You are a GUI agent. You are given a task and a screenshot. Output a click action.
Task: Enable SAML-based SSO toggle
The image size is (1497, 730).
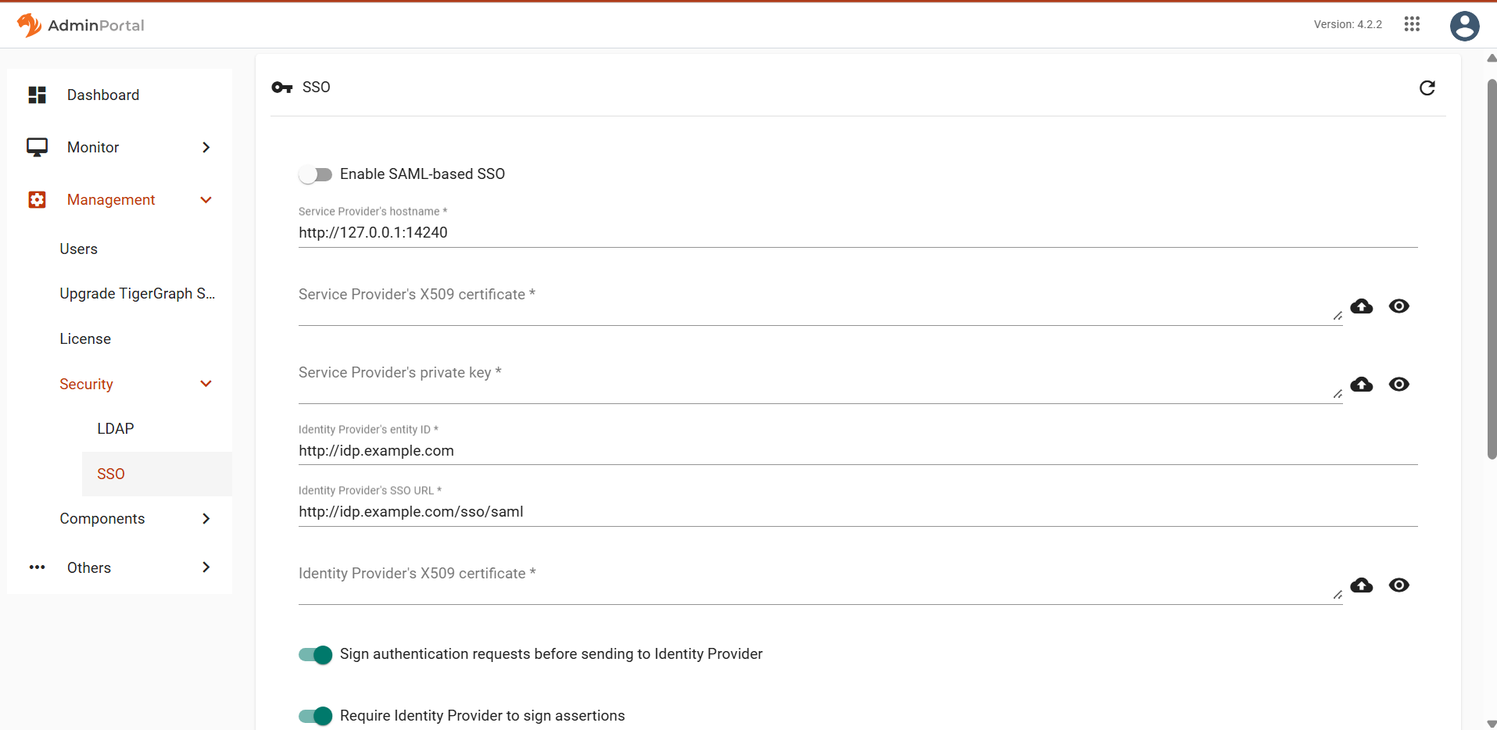(x=315, y=174)
